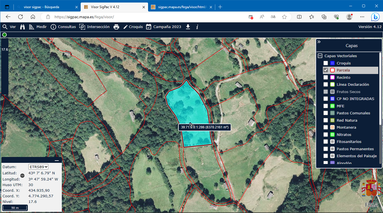Click the download icon in toolbar
This screenshot has width=383, height=213.
click(x=188, y=27)
